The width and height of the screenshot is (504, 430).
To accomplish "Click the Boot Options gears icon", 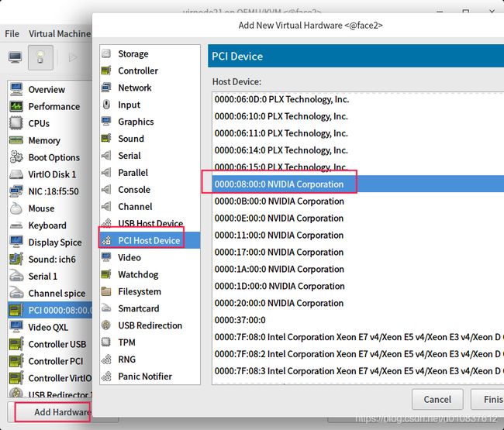I will pyautogui.click(x=16, y=157).
